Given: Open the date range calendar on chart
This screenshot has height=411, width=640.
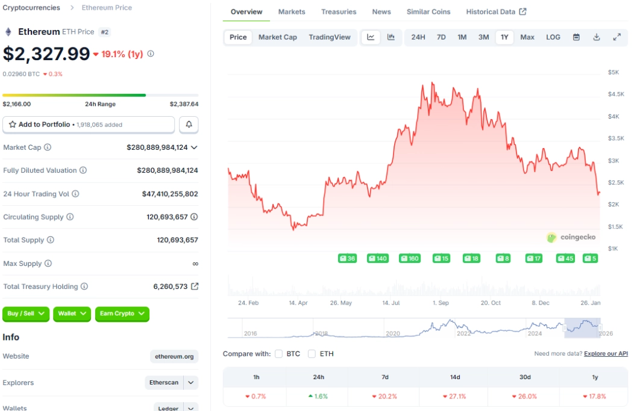Looking at the screenshot, I should tap(576, 37).
